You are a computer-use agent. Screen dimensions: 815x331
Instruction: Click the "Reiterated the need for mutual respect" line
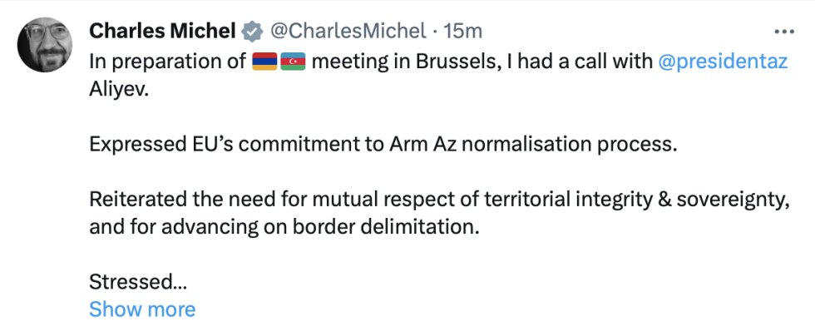point(440,200)
